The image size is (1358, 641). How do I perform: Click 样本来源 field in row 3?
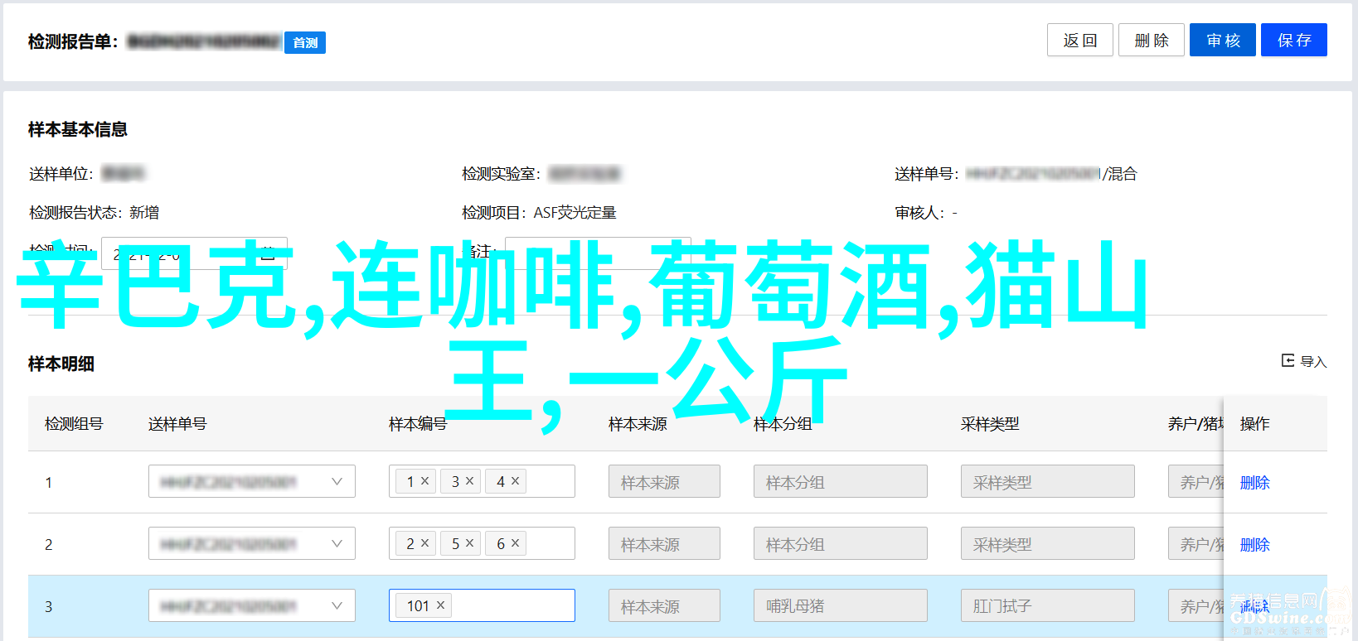coord(664,605)
